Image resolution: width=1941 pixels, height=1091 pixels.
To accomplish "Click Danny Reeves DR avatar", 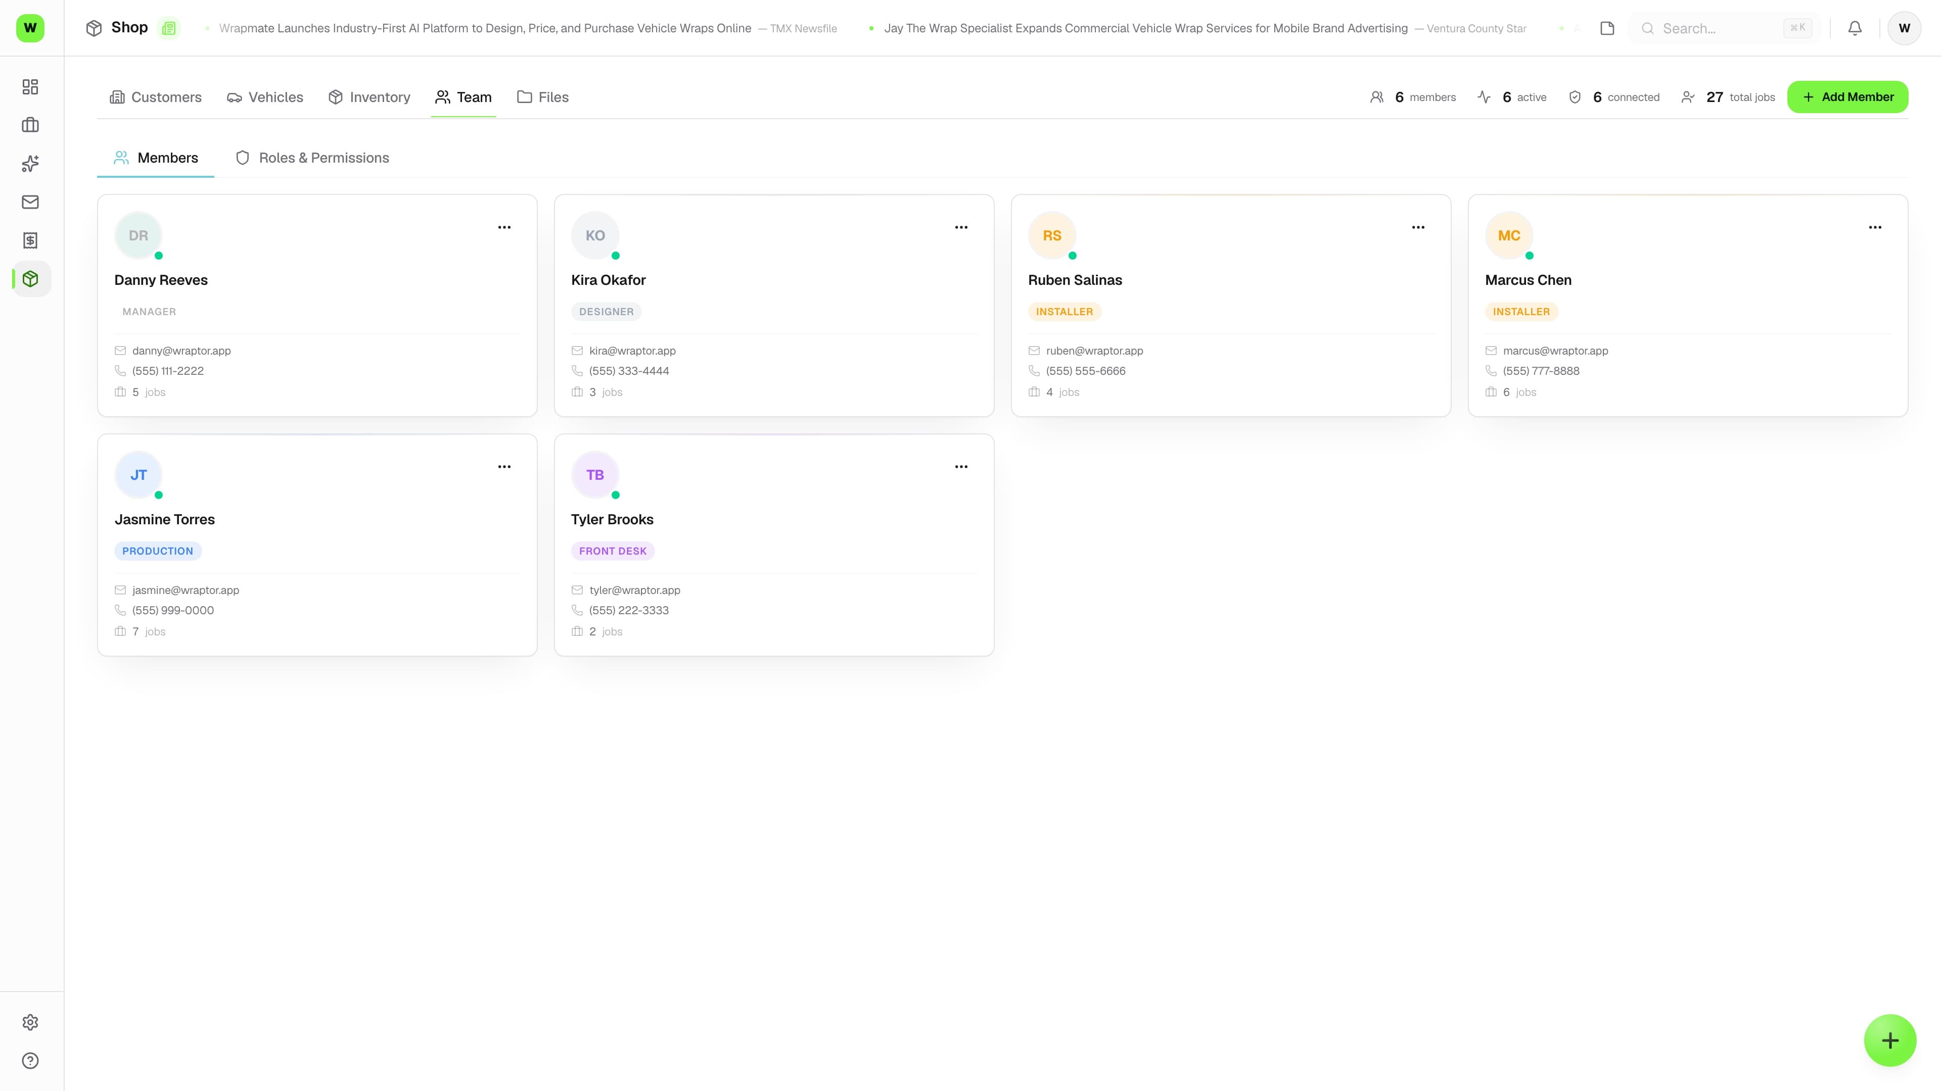I will (138, 236).
